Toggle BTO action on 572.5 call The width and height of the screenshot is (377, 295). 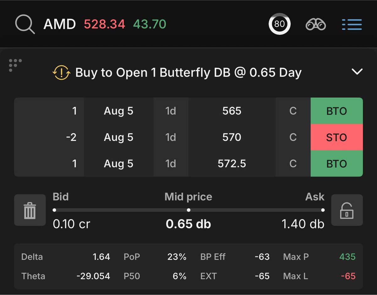click(x=336, y=164)
